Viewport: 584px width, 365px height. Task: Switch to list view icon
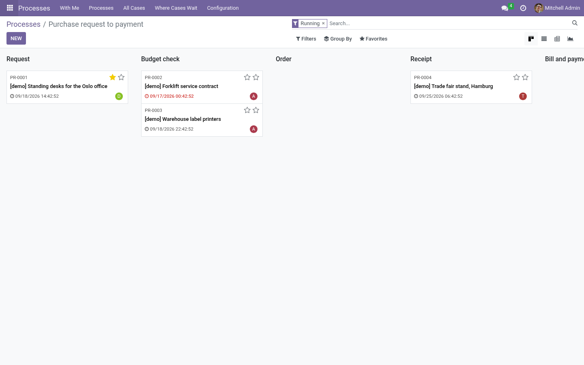[544, 39]
